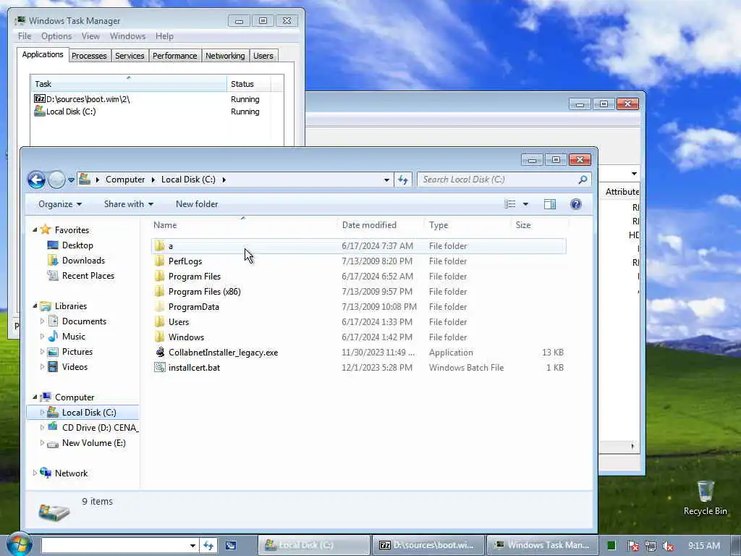Select the folder named a

[x=359, y=246]
